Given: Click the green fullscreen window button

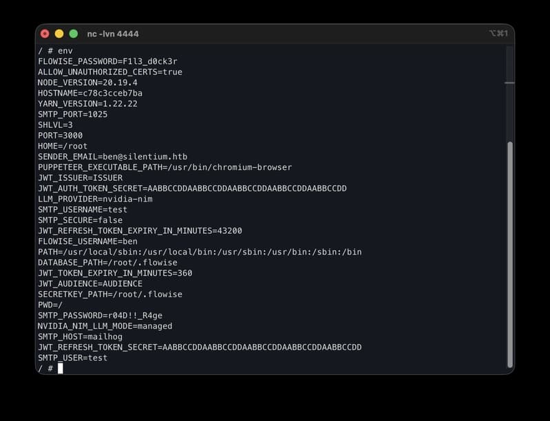Looking at the screenshot, I should [74, 34].
